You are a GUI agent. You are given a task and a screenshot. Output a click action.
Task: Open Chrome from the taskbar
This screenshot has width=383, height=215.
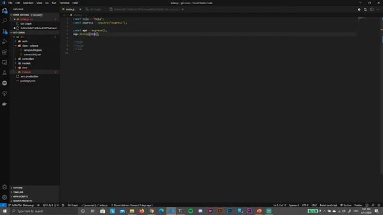click(151, 211)
